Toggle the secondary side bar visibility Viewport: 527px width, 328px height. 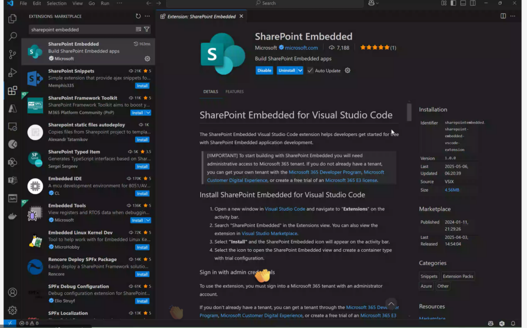point(473,3)
